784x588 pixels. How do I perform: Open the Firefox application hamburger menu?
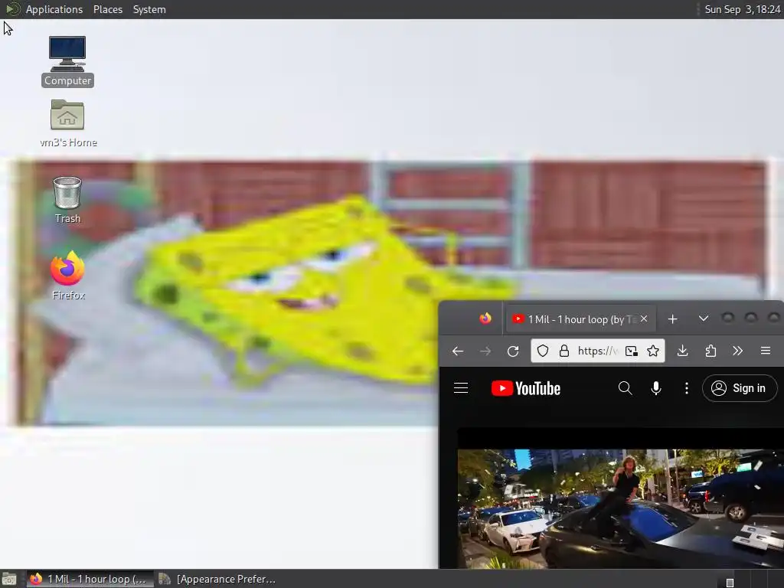click(x=765, y=351)
